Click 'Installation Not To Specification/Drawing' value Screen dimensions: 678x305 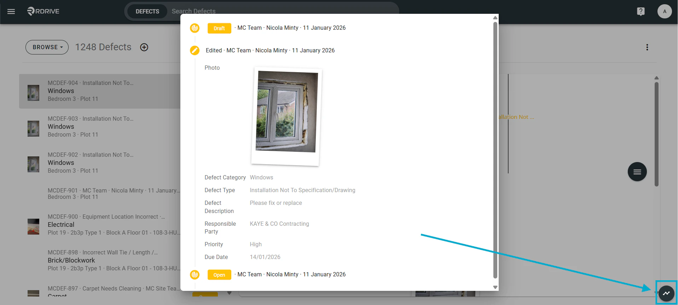click(x=302, y=190)
